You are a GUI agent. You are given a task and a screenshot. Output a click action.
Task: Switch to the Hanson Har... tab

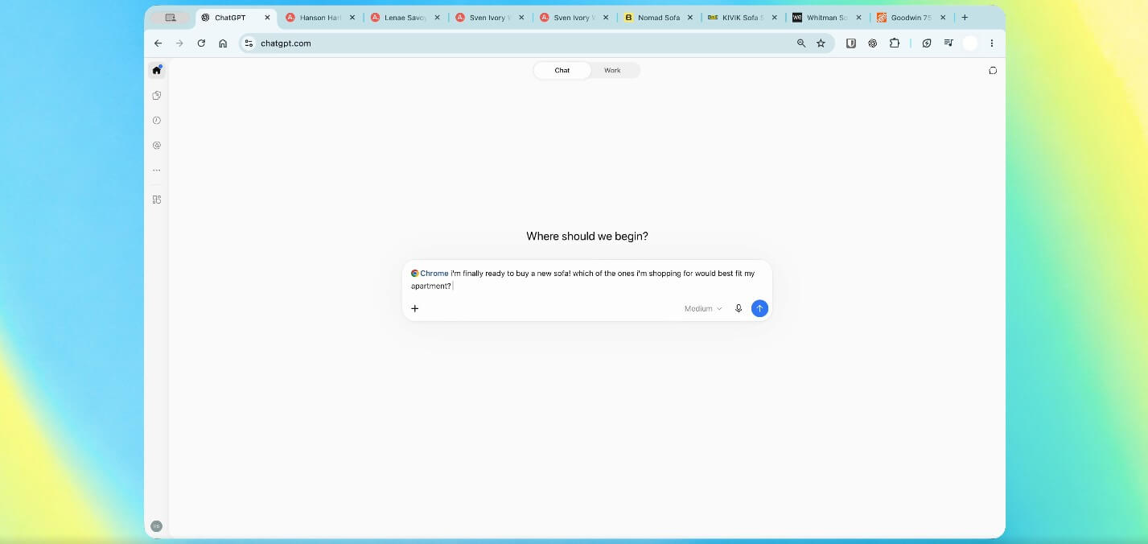tap(321, 17)
